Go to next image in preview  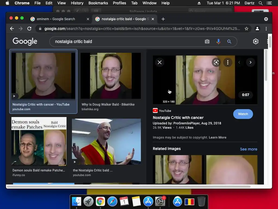pos(251,62)
